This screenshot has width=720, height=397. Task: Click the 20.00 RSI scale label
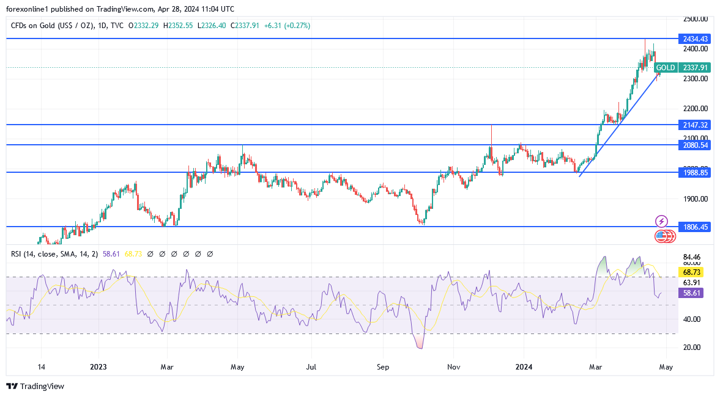[691, 348]
